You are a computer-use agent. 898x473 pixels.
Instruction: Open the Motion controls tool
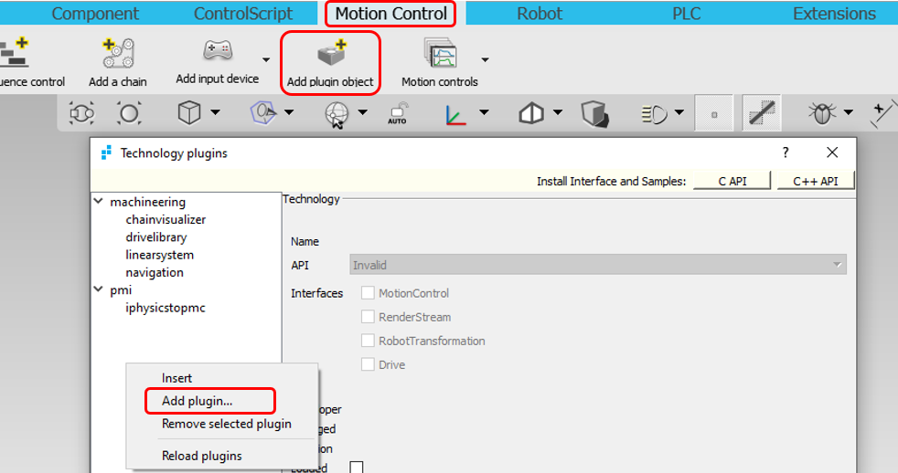442,55
